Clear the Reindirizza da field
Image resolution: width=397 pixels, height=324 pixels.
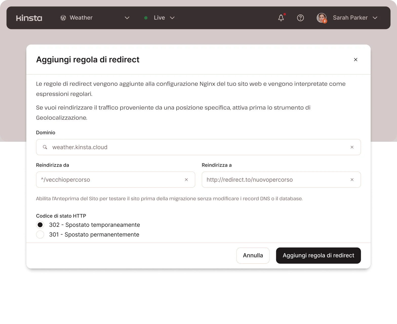click(x=186, y=180)
